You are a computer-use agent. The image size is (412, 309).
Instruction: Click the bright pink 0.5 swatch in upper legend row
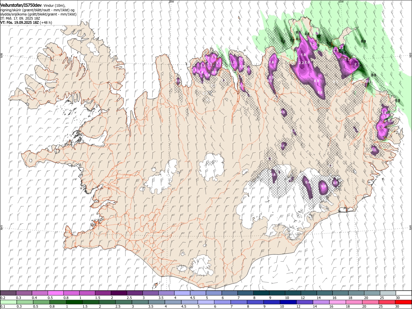[56, 293]
